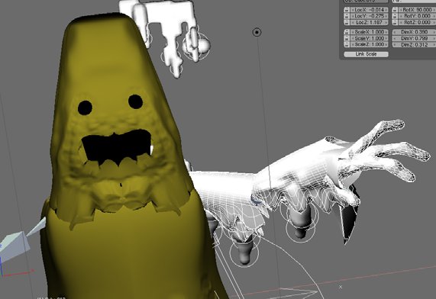Toggle the LocX lock icon
Screen dimensions: 436x299
click(x=347, y=10)
